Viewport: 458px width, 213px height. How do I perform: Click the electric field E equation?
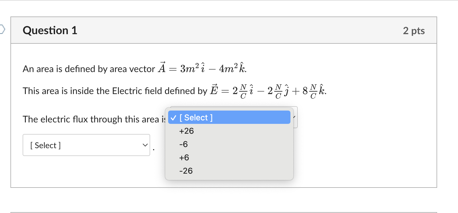268,91
